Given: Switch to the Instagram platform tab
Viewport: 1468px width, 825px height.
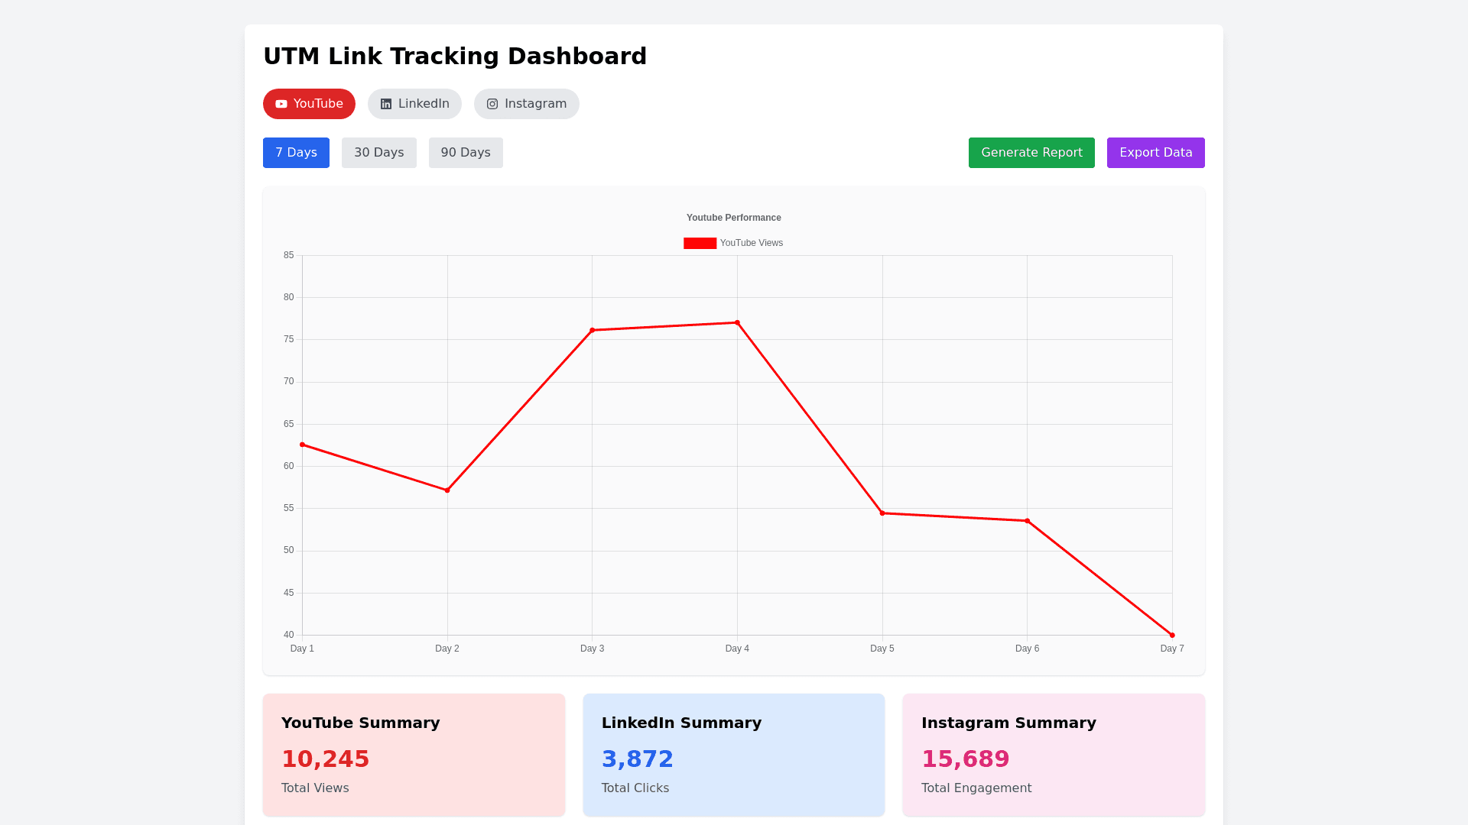Looking at the screenshot, I should [526, 104].
